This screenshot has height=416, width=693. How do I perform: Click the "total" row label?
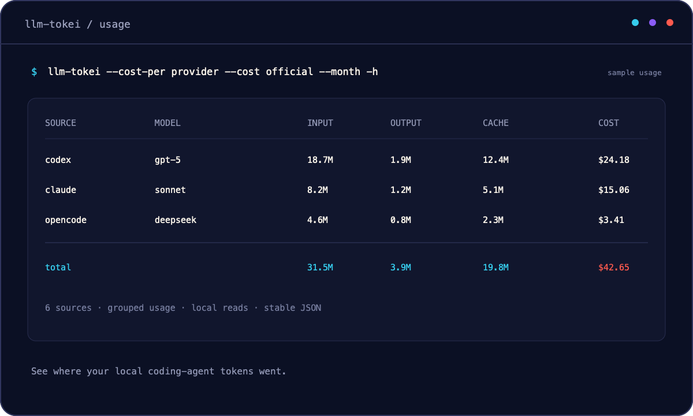click(58, 268)
